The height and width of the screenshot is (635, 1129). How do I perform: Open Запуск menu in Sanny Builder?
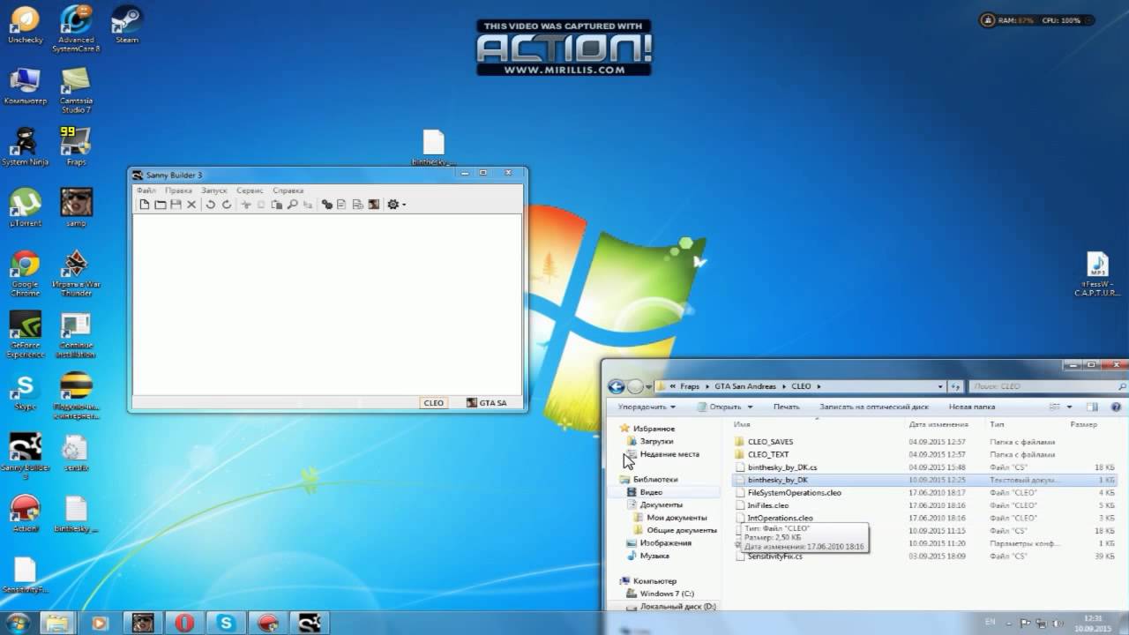pyautogui.click(x=214, y=190)
